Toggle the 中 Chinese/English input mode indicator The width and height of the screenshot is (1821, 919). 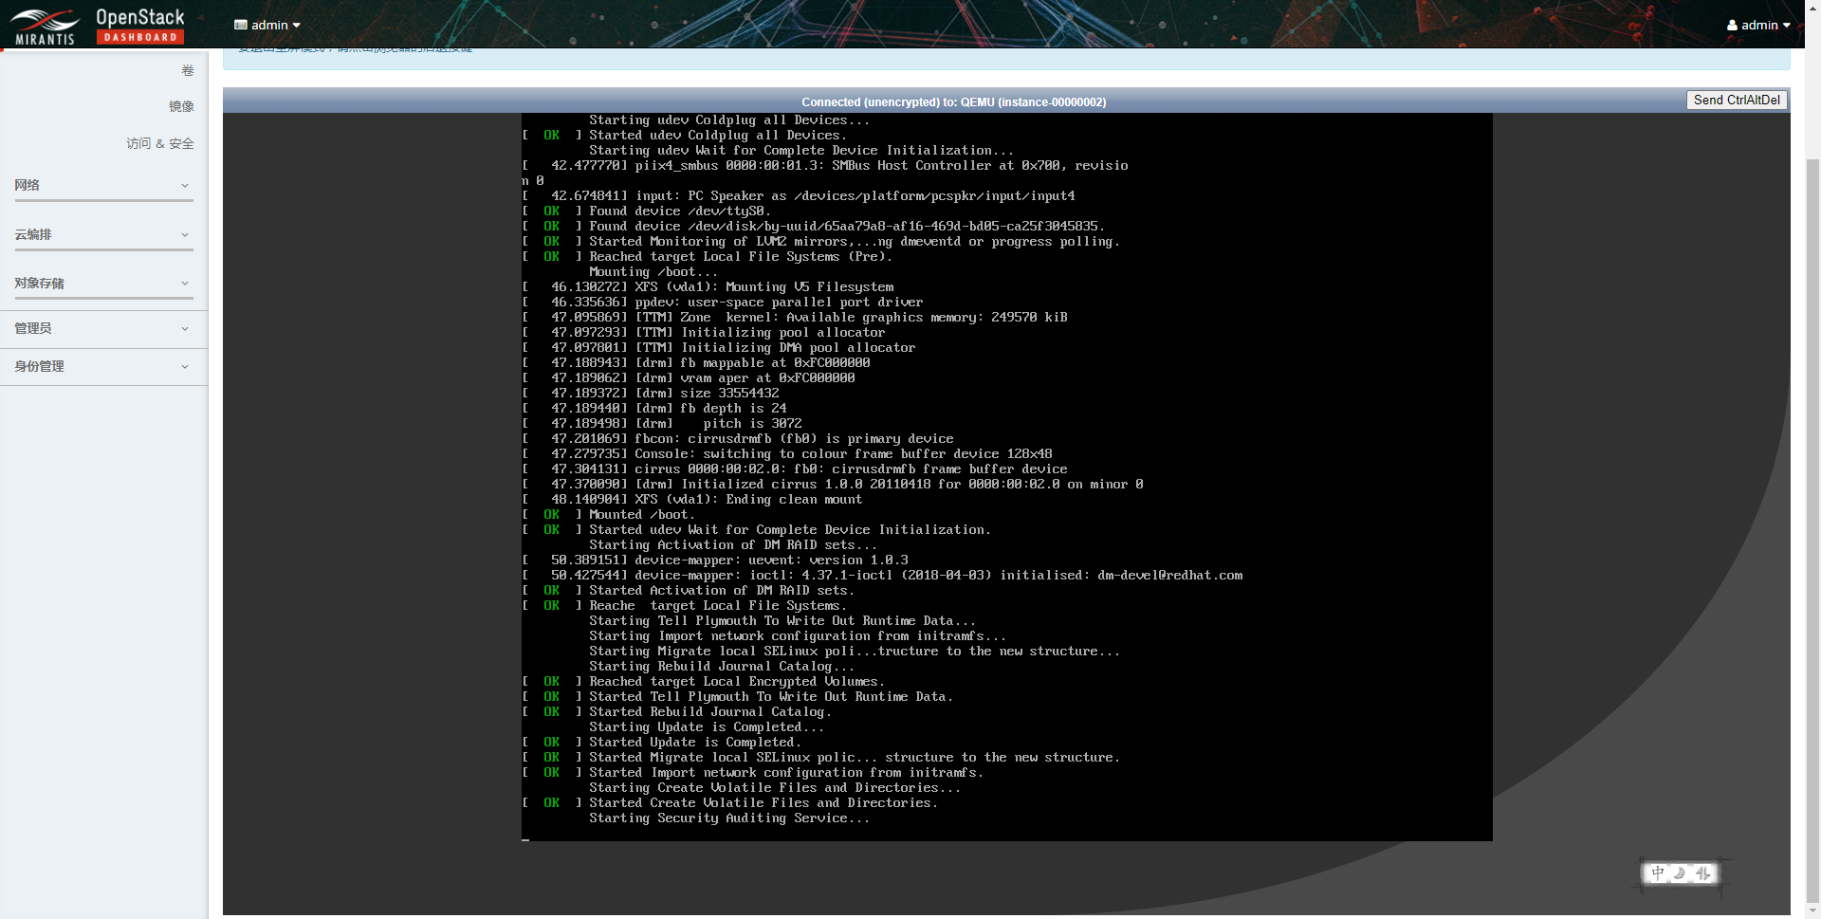click(1657, 873)
